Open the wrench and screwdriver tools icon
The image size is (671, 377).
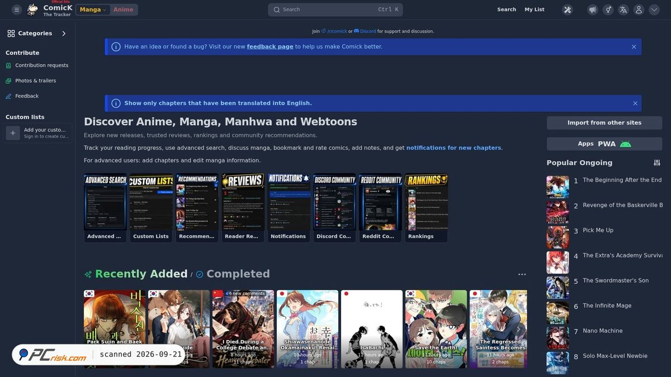(x=568, y=9)
